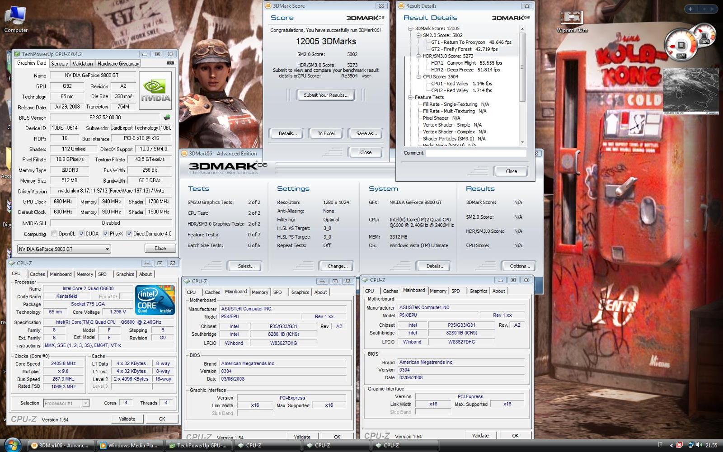The width and height of the screenshot is (723, 452).
Task: Click Select button under Tests
Action: (x=246, y=266)
